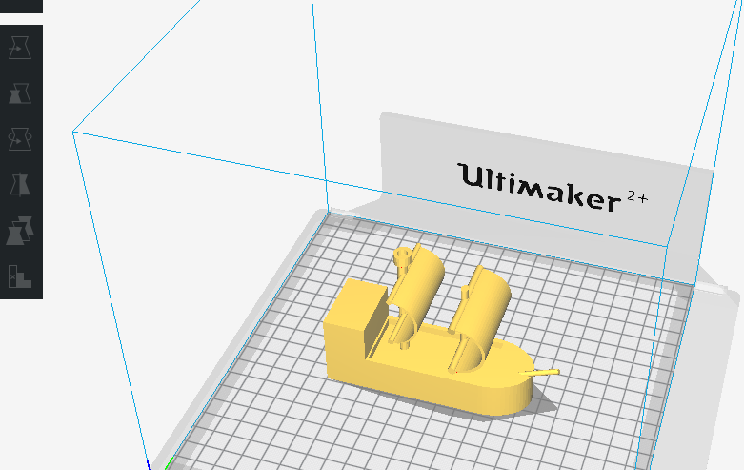Select the Scale tool
The image size is (744, 470).
click(x=20, y=93)
